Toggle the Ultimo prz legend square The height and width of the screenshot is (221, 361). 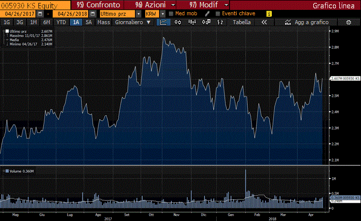[x=7, y=32]
